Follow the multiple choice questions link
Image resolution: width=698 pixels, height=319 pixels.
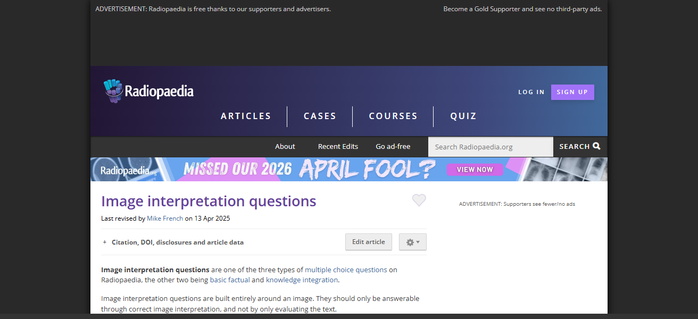coord(346,270)
